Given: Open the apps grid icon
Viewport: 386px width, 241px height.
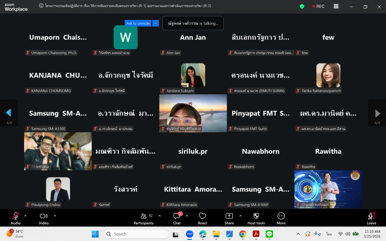Looking at the screenshot, I should click(x=336, y=6).
